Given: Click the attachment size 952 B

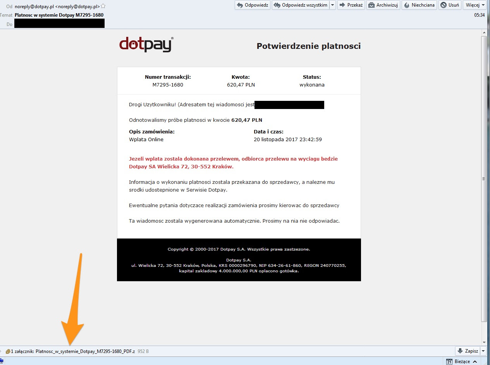Looking at the screenshot, I should coord(143,351).
